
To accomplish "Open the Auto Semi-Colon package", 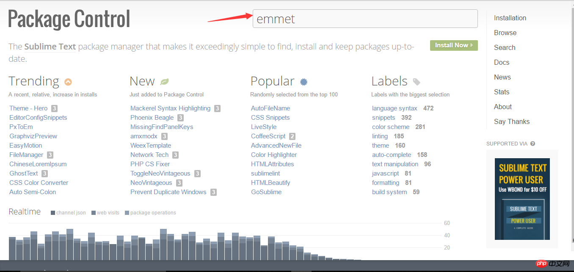I will (x=33, y=192).
